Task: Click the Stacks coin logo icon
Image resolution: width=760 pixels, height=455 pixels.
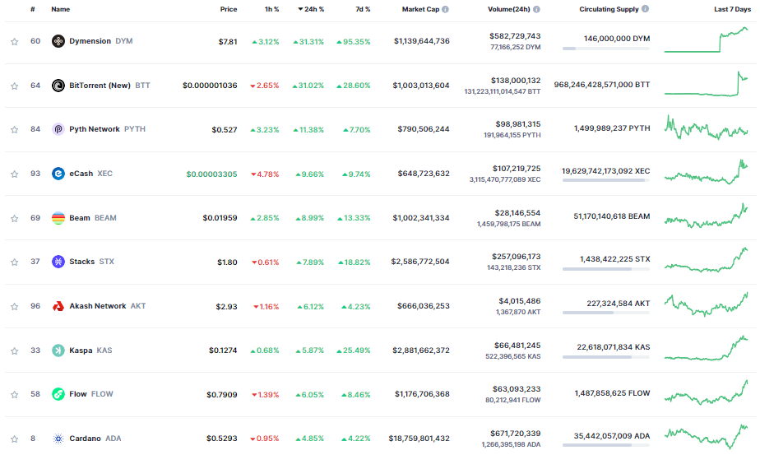Action: tap(58, 262)
